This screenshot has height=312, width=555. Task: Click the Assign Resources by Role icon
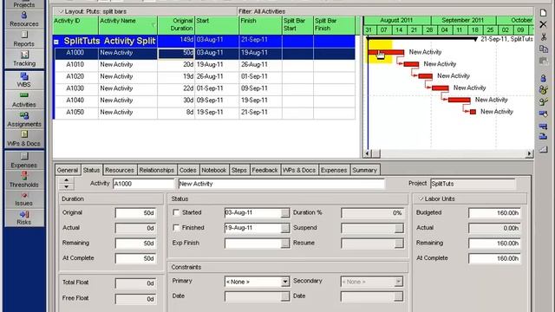pyautogui.click(x=544, y=90)
